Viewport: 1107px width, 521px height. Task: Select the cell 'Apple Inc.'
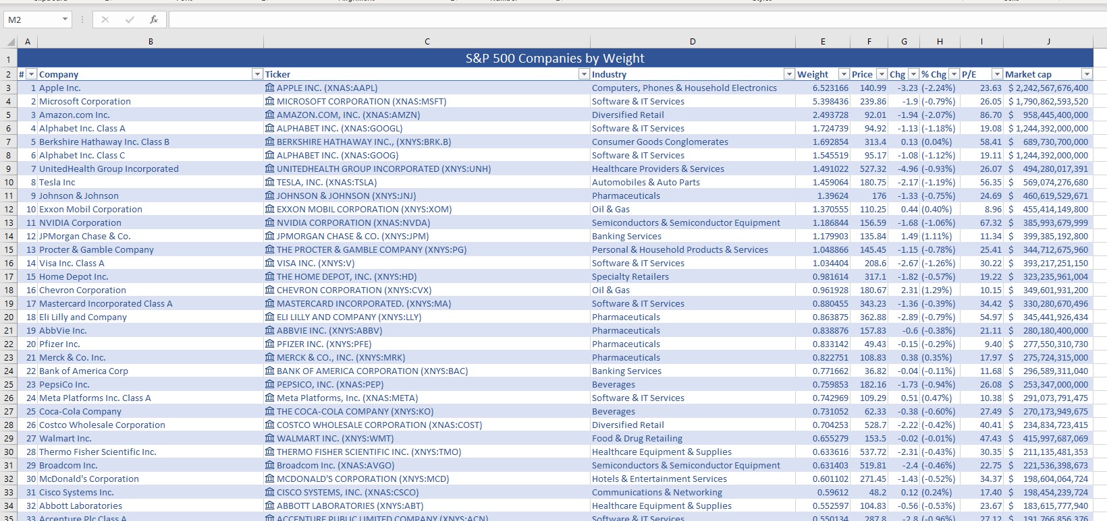click(151, 88)
